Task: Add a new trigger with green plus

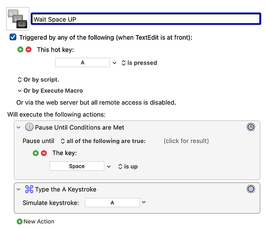Action: [x=20, y=50]
